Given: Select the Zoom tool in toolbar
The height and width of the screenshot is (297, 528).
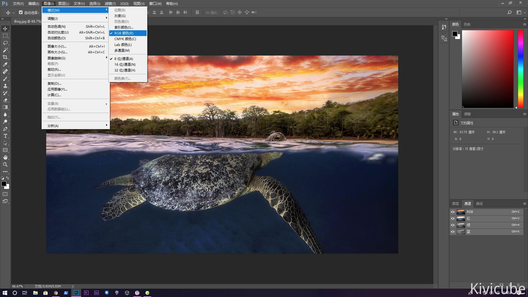Looking at the screenshot, I should point(5,164).
